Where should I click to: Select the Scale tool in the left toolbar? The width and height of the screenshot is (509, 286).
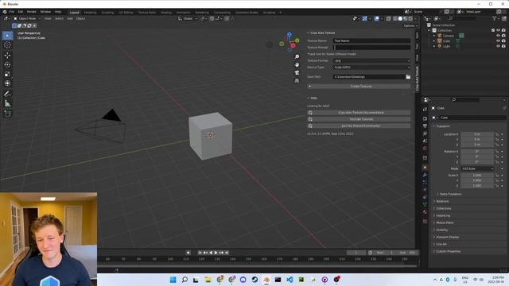[7, 74]
